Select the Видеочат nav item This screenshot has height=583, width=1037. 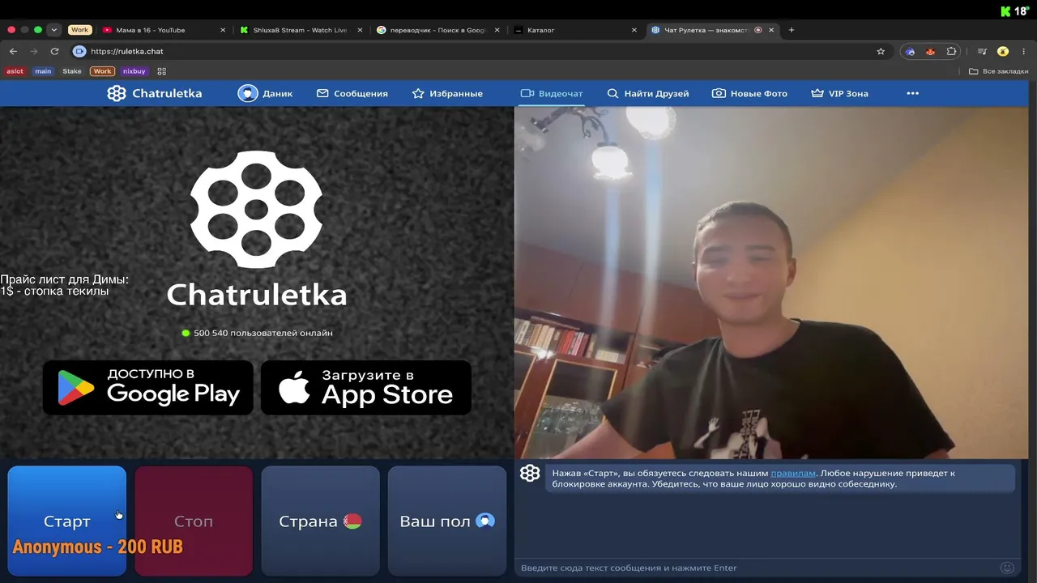pos(552,93)
